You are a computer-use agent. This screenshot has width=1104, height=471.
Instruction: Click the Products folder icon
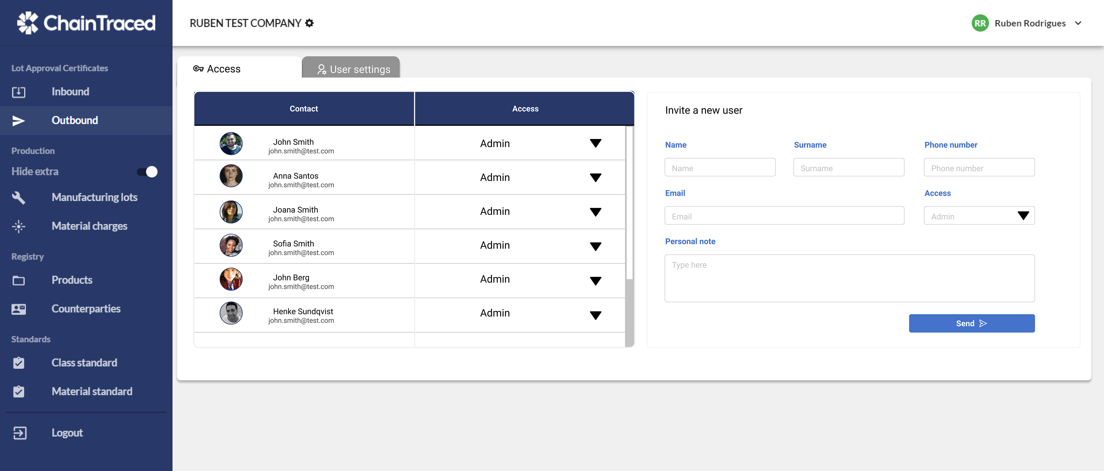pos(18,281)
